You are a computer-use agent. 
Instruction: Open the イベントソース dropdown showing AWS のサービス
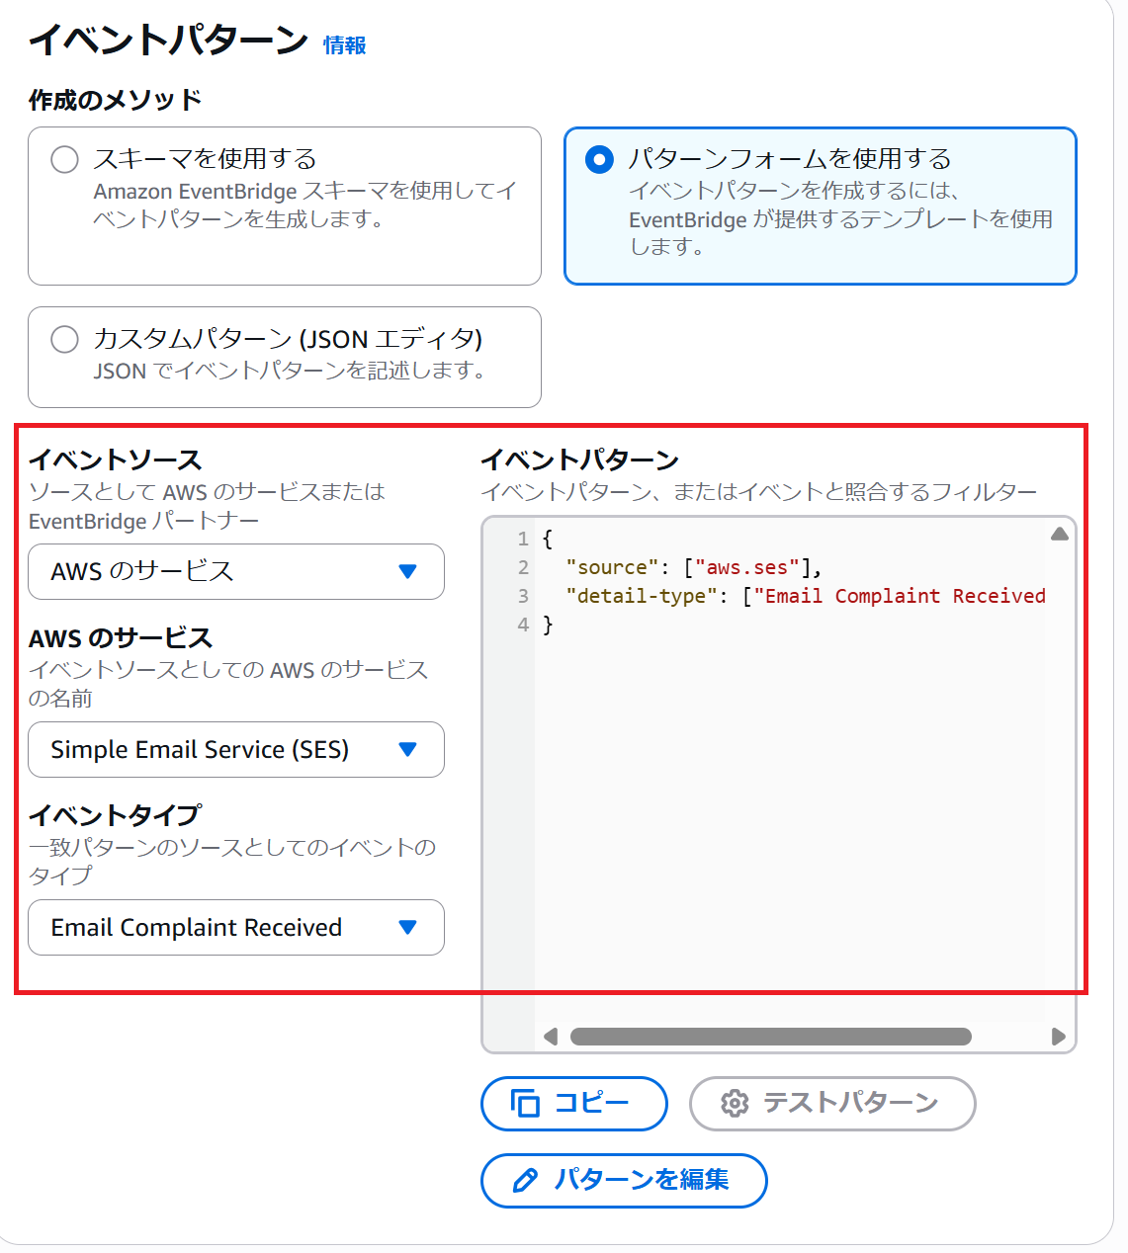[235, 571]
